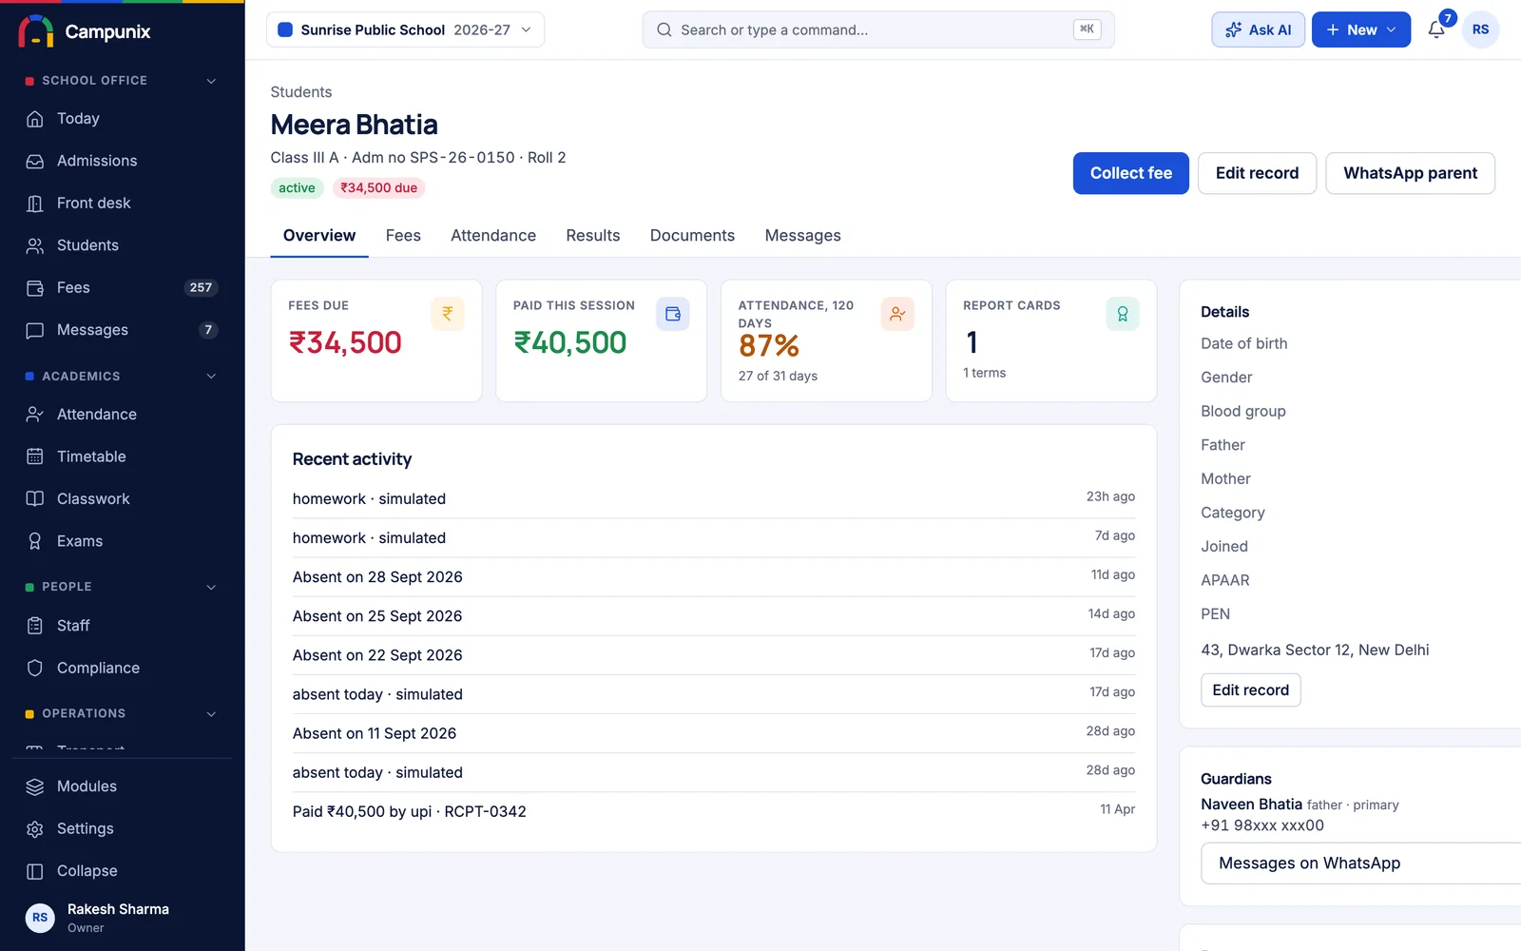Collapse the School Office section
Viewport: 1521px width, 951px height.
211,81
